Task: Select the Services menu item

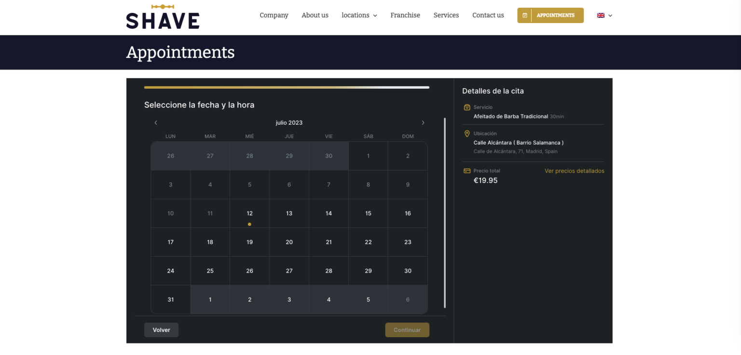Action: pyautogui.click(x=446, y=15)
